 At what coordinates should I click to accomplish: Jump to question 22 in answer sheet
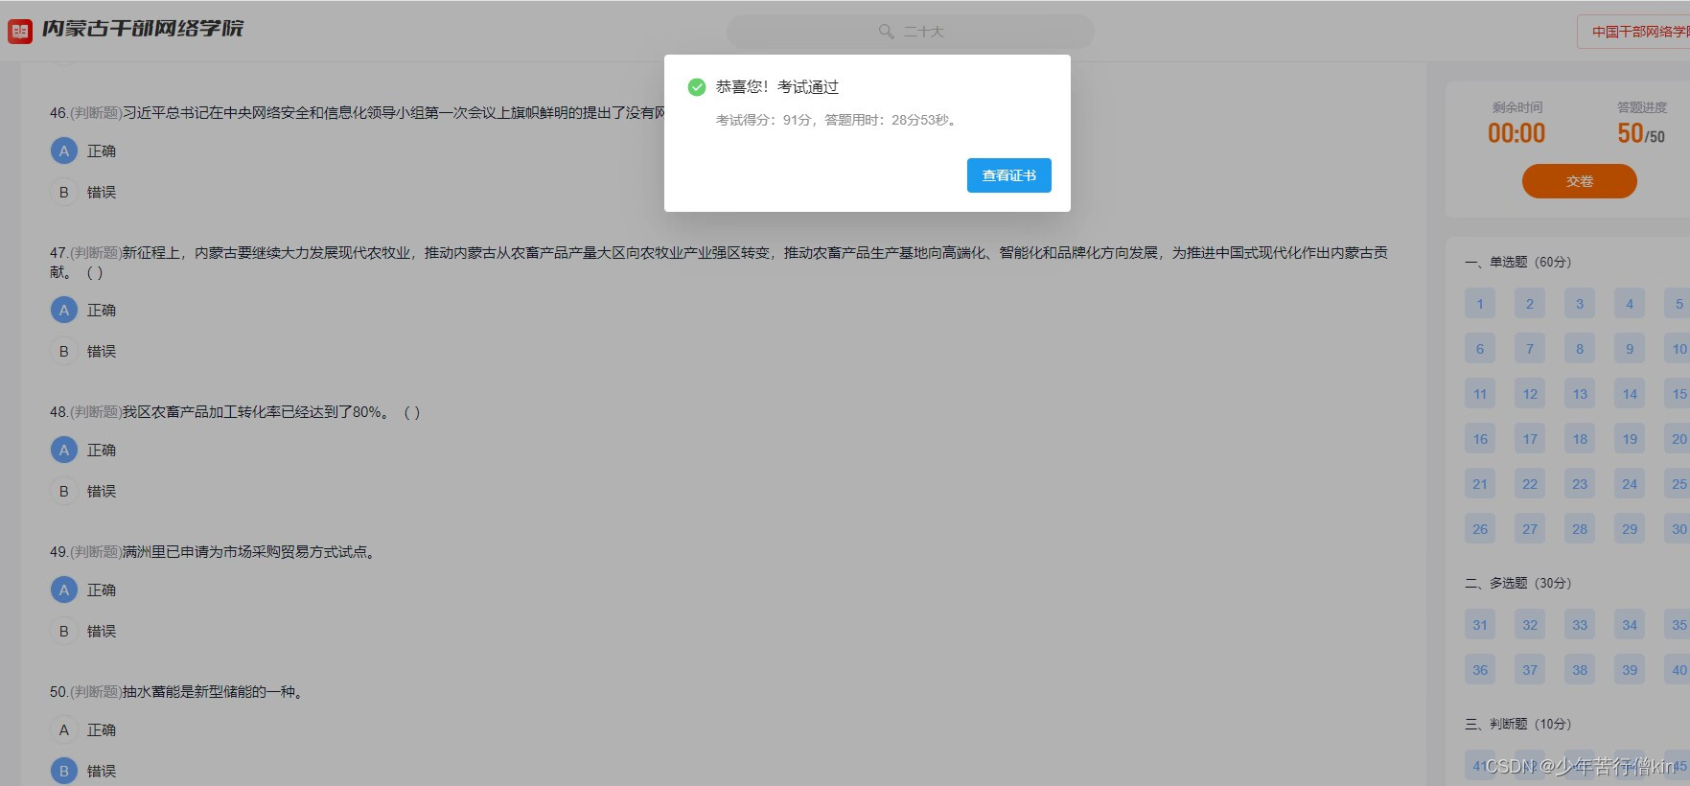pos(1530,484)
